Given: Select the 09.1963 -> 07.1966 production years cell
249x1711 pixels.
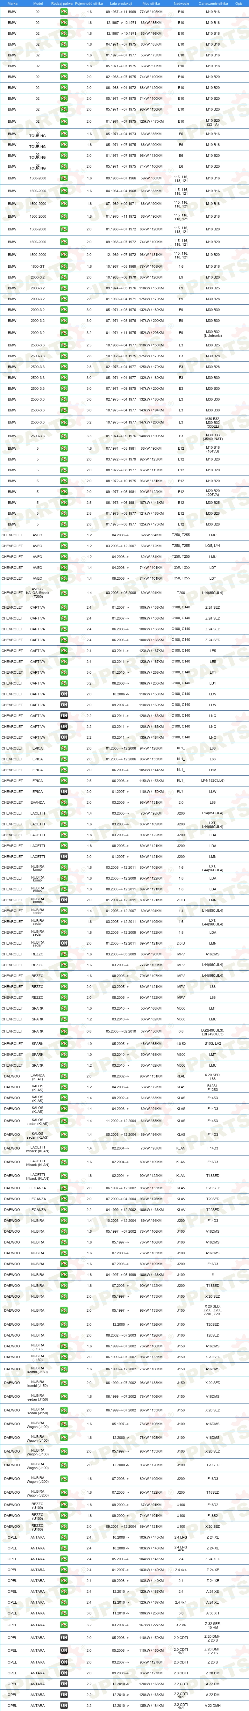Looking at the screenshot, I should [x=121, y=178].
